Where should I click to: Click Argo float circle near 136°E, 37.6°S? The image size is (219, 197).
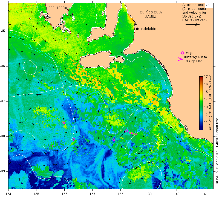coord(64,123)
